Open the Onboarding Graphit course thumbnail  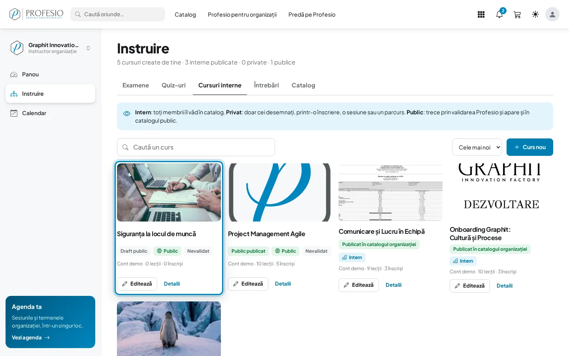pyautogui.click(x=501, y=192)
